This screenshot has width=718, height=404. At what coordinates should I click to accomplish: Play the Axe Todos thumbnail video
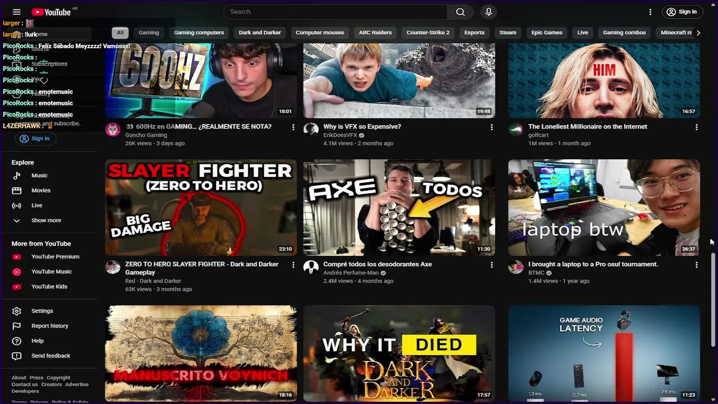[x=399, y=208]
